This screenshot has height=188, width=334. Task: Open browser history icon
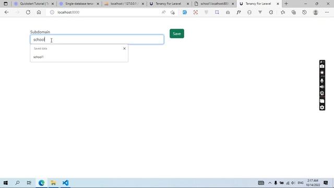click(304, 13)
